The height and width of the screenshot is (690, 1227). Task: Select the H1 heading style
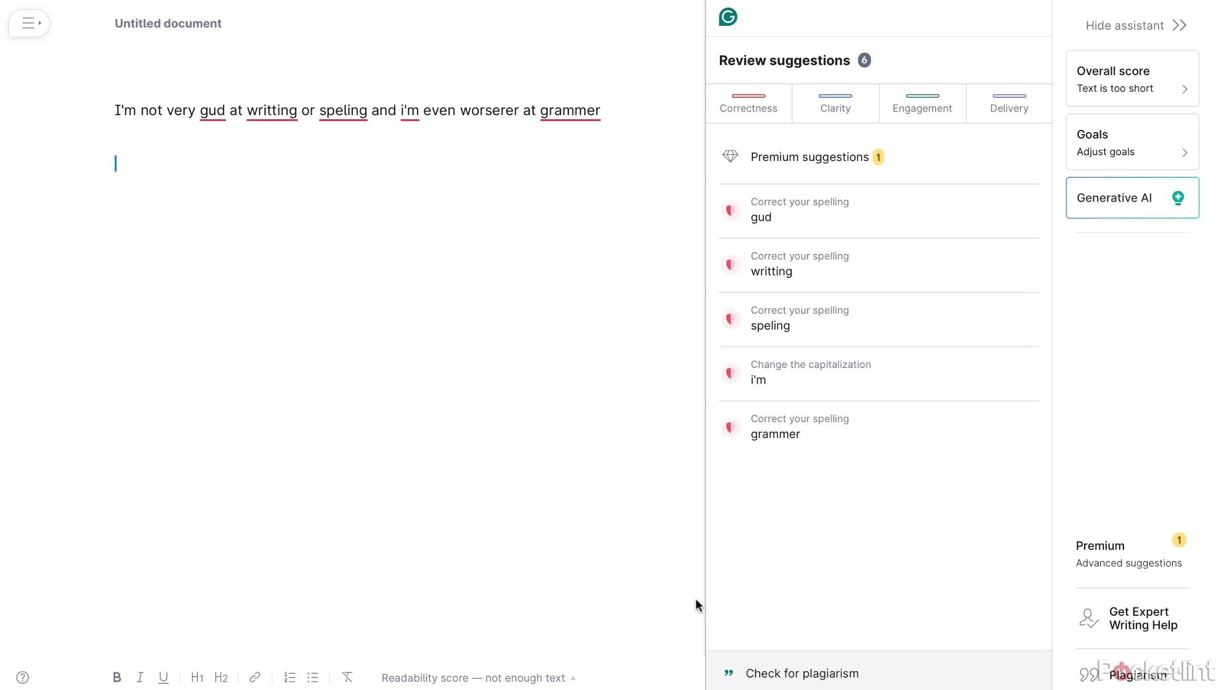pyautogui.click(x=197, y=678)
